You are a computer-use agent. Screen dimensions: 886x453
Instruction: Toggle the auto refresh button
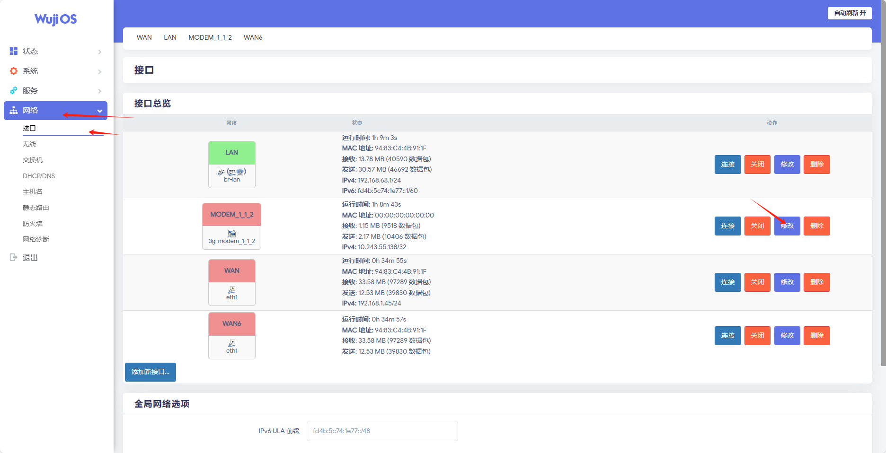[849, 13]
